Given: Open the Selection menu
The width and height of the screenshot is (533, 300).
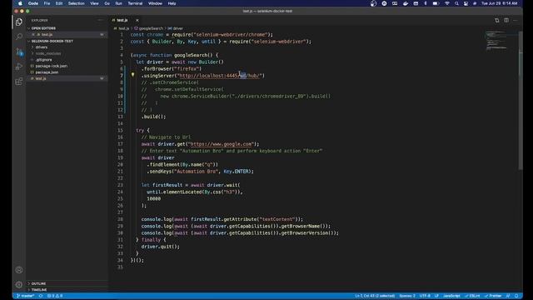Looking at the screenshot, I should tap(76, 3).
